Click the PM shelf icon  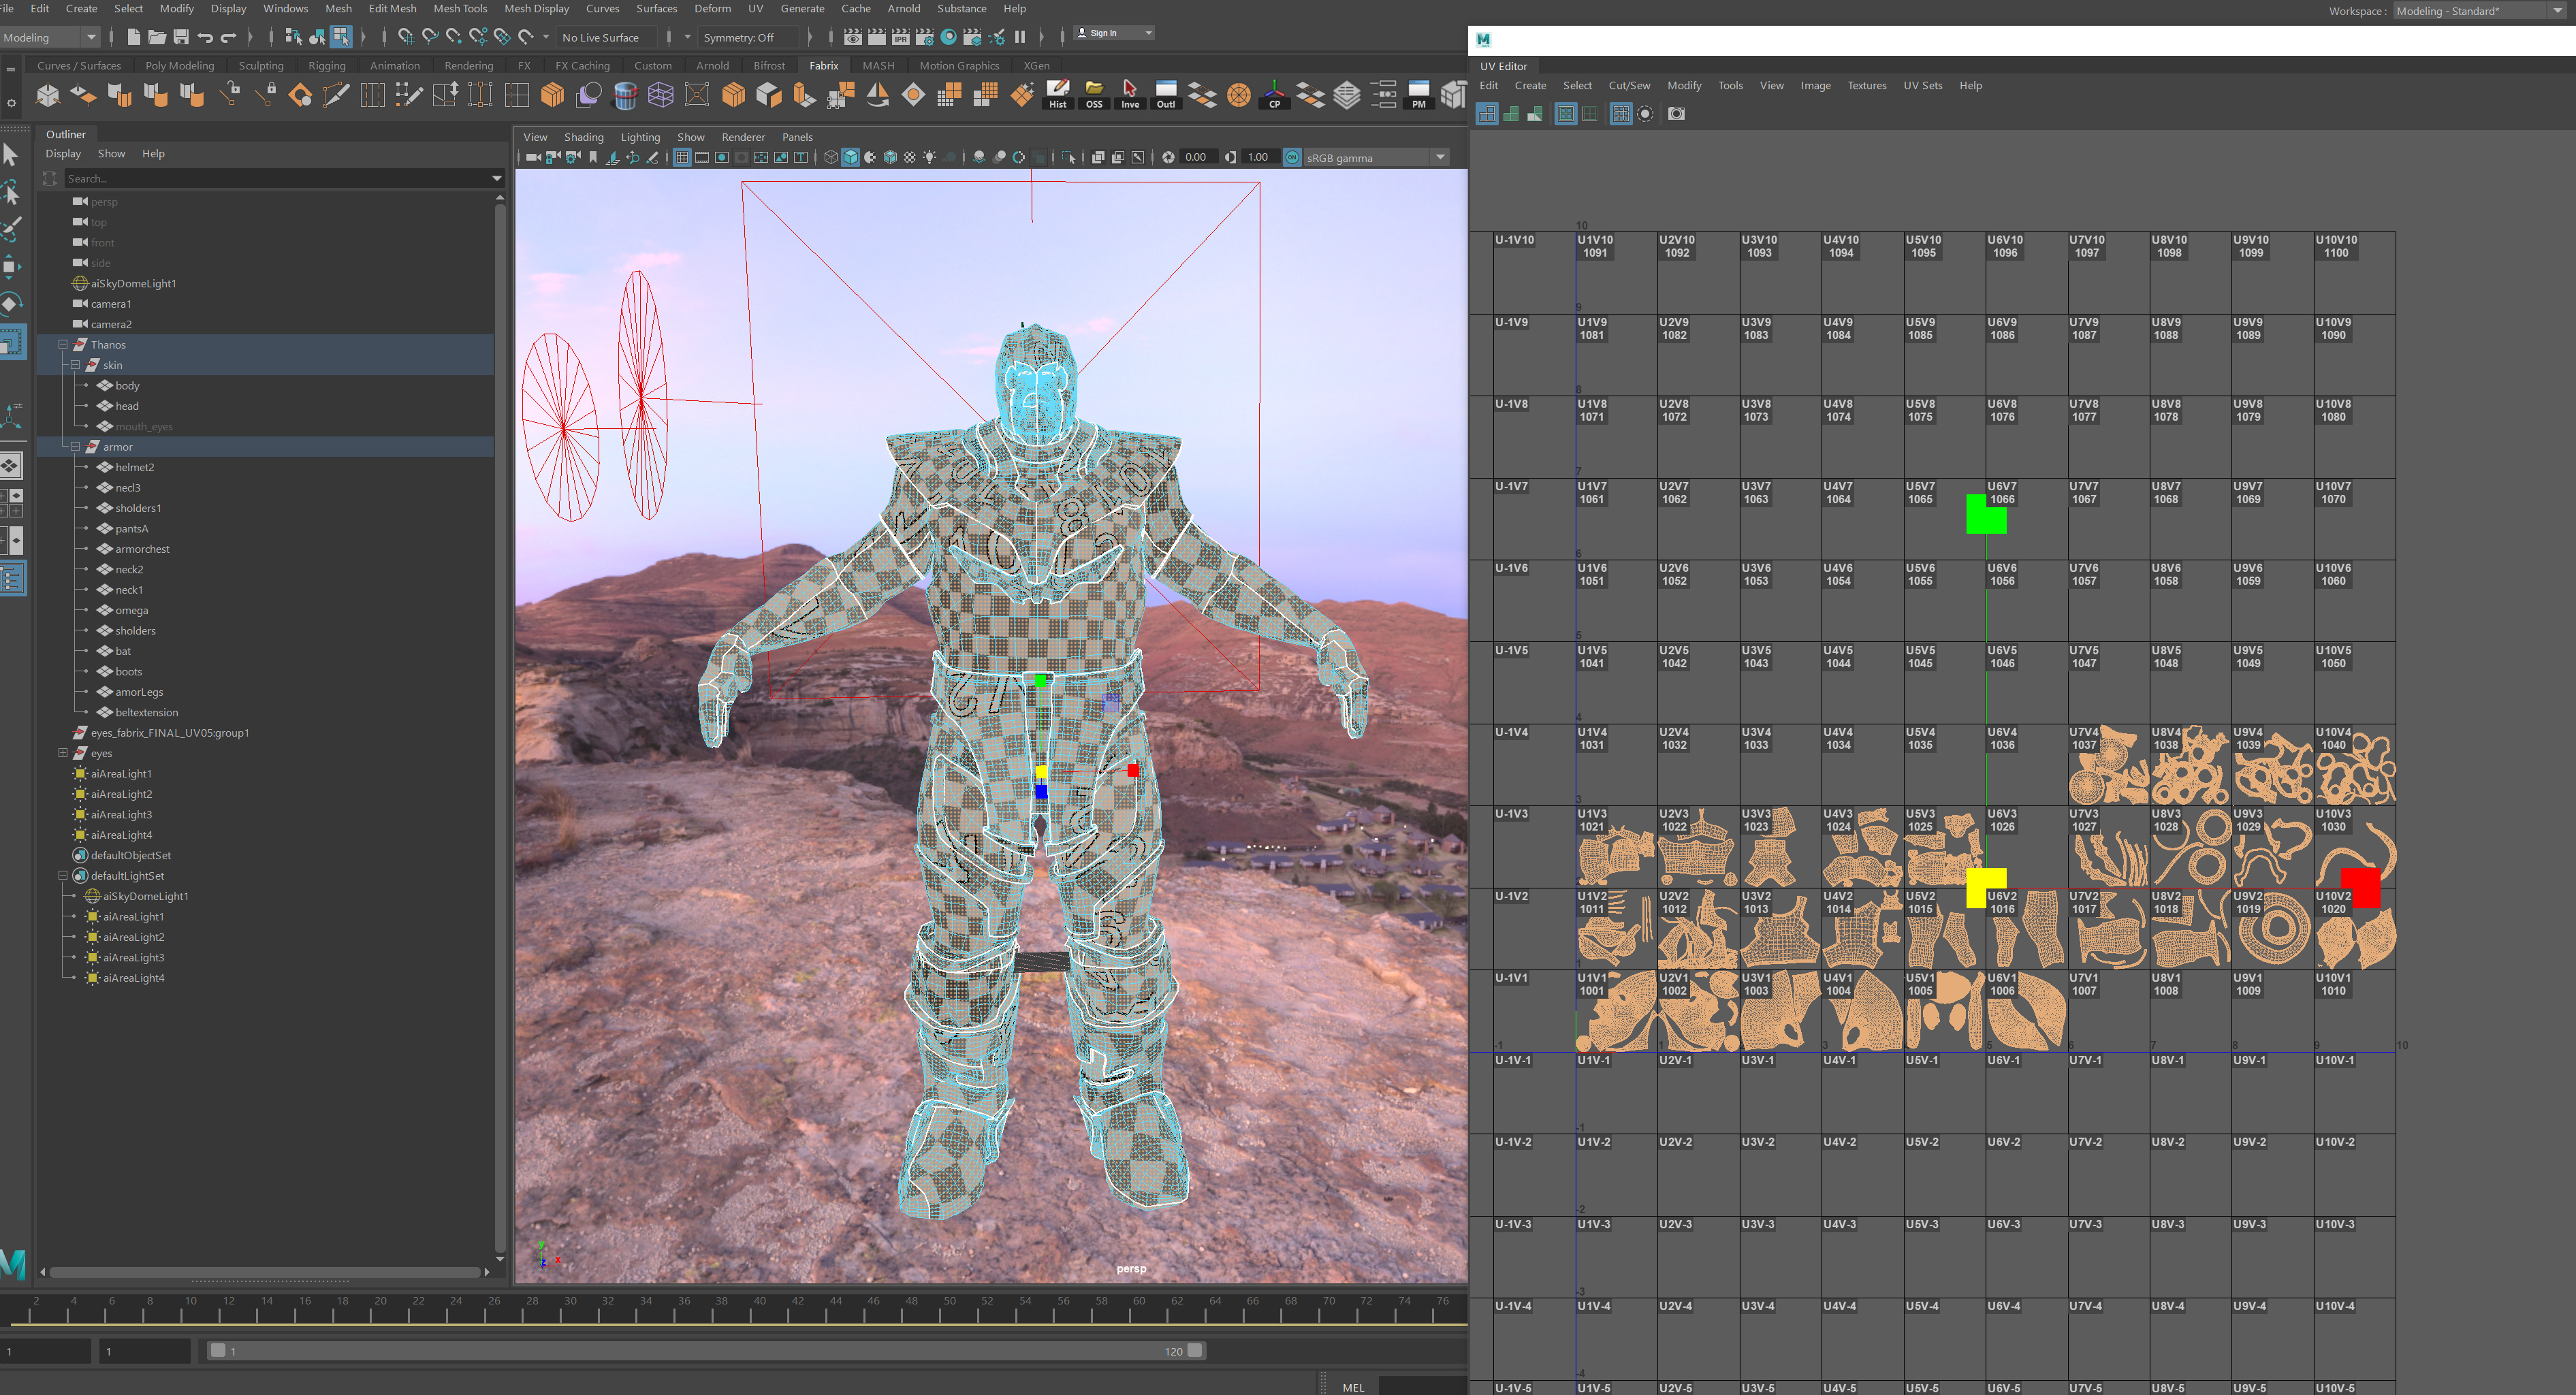(x=1418, y=94)
